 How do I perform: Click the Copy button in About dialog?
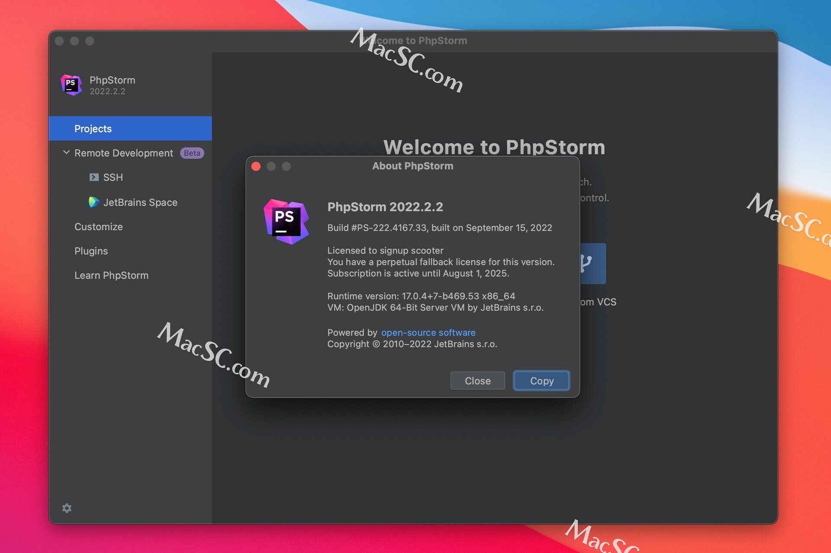541,381
